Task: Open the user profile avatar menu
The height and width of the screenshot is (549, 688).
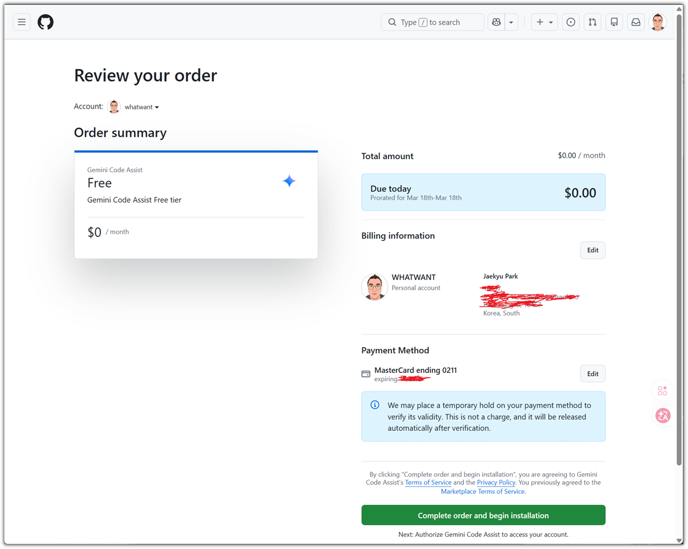Action: (657, 22)
